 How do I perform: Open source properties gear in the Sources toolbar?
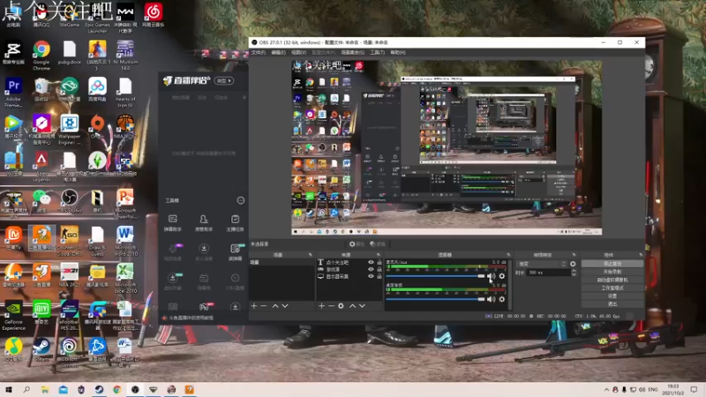pyautogui.click(x=341, y=306)
